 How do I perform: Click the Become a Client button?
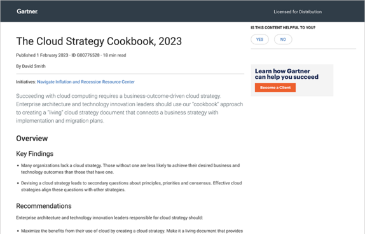coord(275,88)
